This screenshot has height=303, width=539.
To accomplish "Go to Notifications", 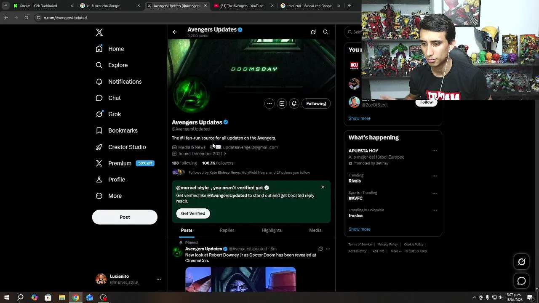I will click(119, 82).
